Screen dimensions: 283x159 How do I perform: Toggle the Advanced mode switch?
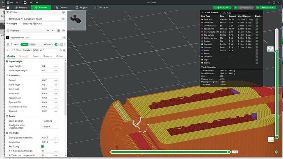(57, 44)
